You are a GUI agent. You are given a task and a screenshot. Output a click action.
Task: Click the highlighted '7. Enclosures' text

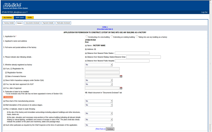point(8,97)
